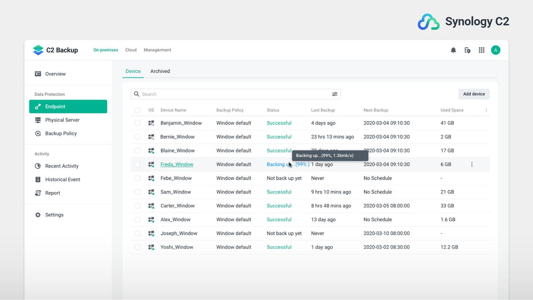
Task: Click the notifications bell icon
Action: click(453, 50)
